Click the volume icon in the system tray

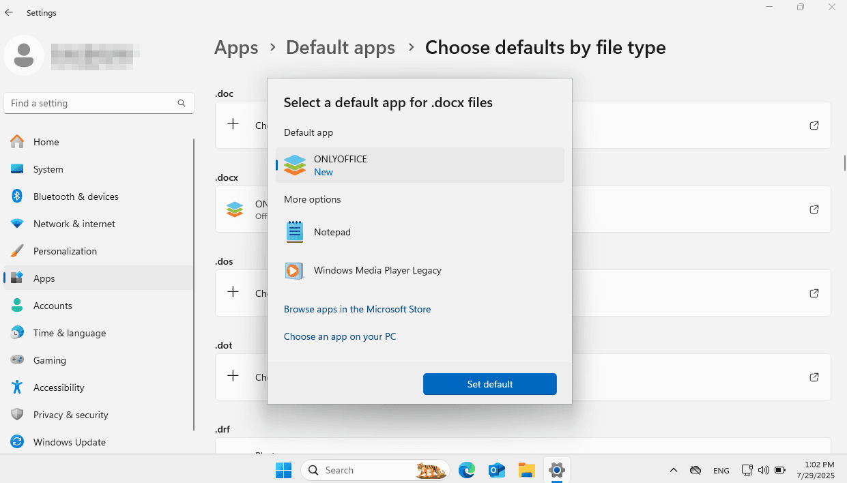[764, 470]
